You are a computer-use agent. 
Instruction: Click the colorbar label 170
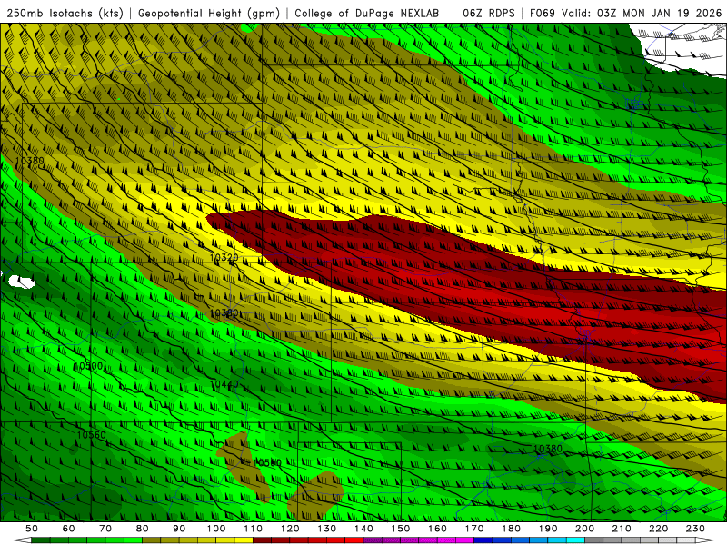click(474, 529)
